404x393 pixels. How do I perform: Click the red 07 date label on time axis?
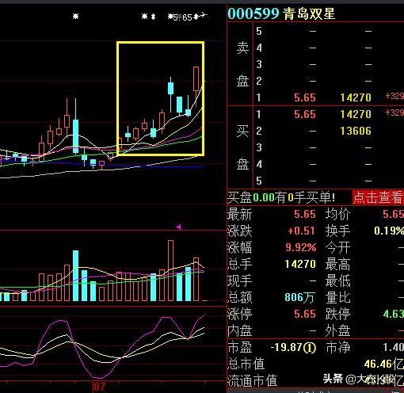[100, 387]
